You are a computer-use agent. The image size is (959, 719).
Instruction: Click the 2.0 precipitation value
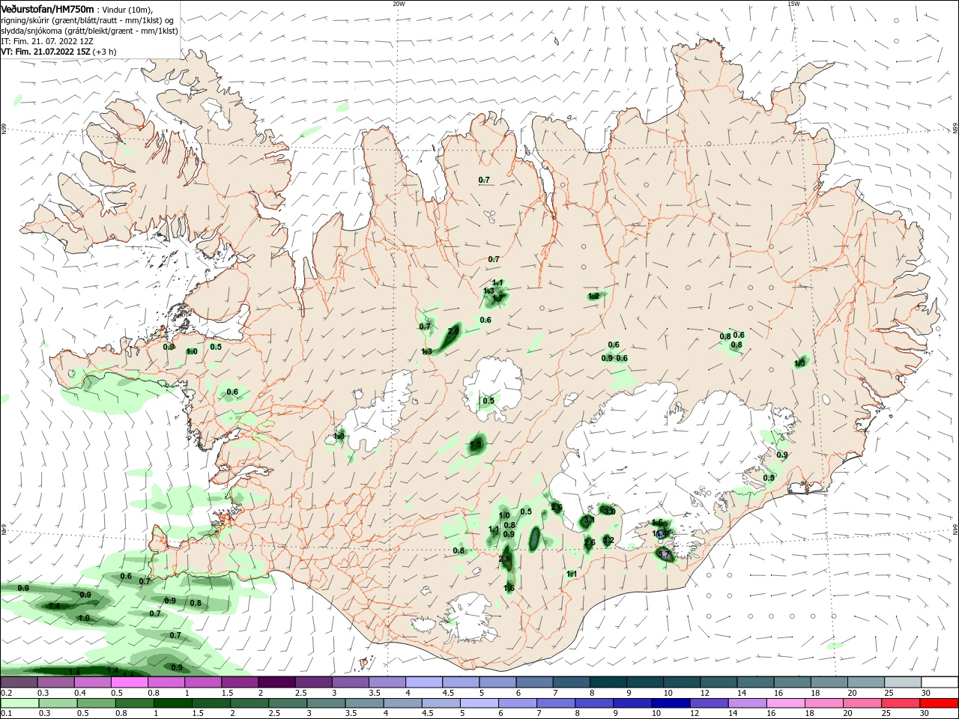click(x=453, y=330)
